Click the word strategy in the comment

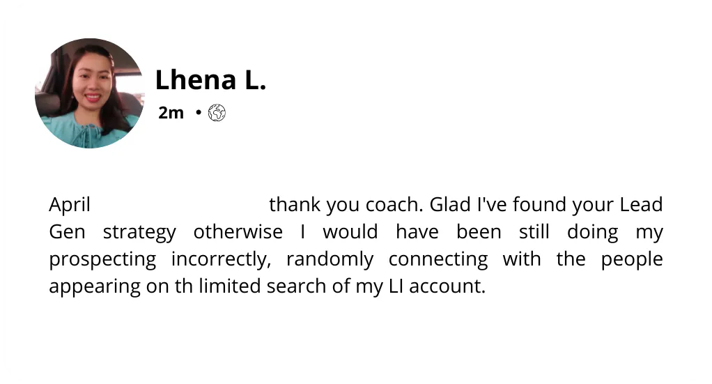[x=139, y=233]
